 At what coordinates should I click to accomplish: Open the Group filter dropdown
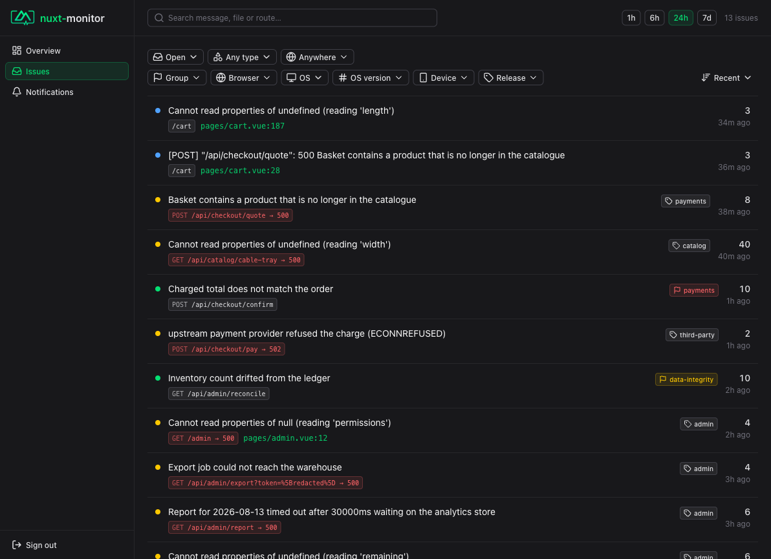coord(177,78)
